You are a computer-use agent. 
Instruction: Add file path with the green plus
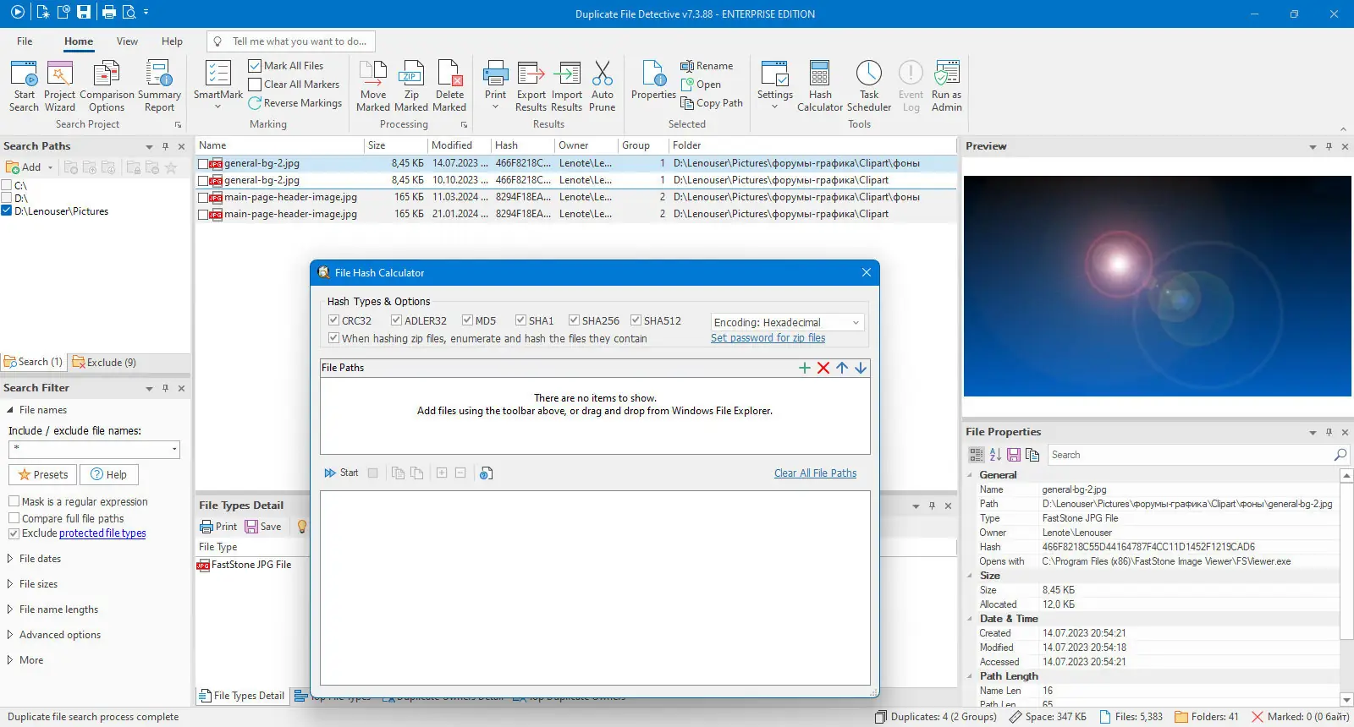point(805,368)
